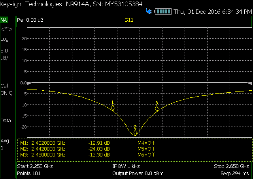Enable the M6=Off marker entry

pos(146,155)
